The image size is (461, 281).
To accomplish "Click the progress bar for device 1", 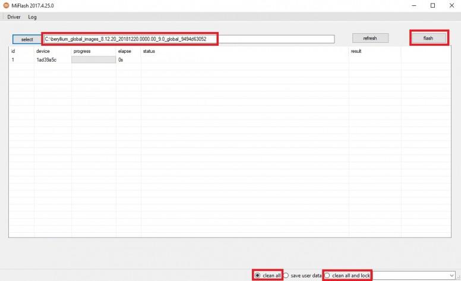I will point(93,59).
